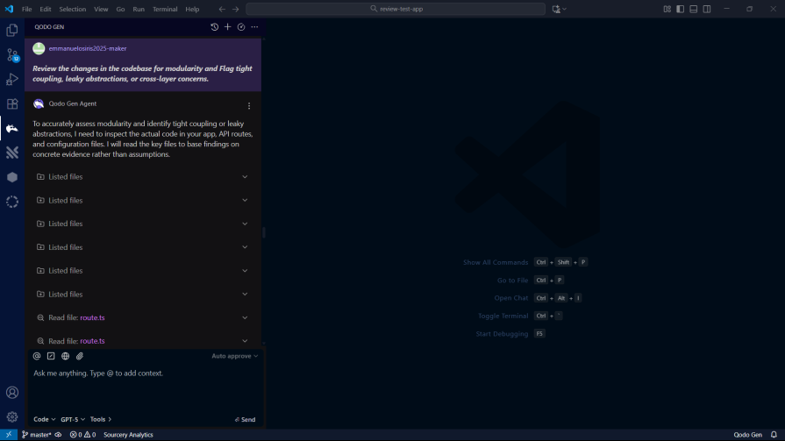Toggle the primary side bar visibility
Viewport: 785px width, 441px height.
pos(679,9)
